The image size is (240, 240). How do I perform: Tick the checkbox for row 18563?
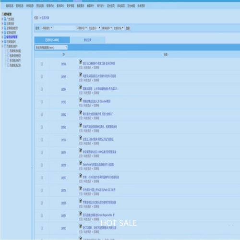[42, 102]
